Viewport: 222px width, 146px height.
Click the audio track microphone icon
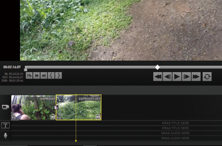point(6,136)
